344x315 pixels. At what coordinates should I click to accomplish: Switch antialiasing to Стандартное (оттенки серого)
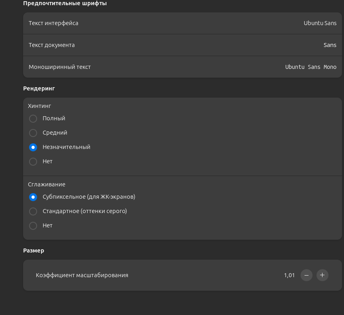33,211
